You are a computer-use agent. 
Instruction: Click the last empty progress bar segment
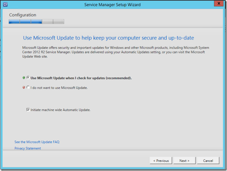coord(59,22)
